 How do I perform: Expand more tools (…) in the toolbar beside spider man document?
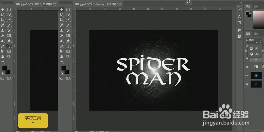click(x=61, y=62)
